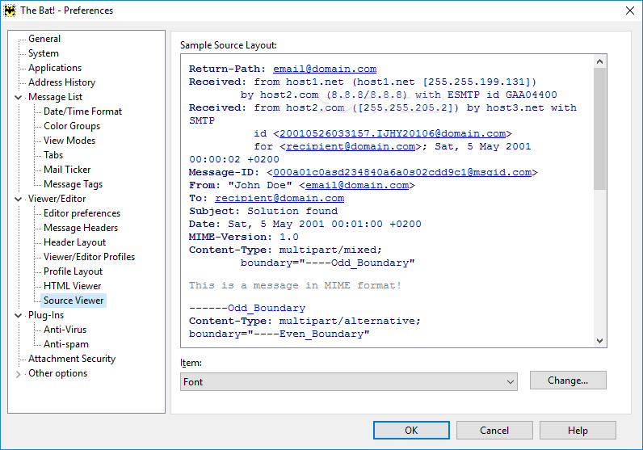The width and height of the screenshot is (643, 450).
Task: Click the sample source scrollbar thumb
Action: point(599,128)
